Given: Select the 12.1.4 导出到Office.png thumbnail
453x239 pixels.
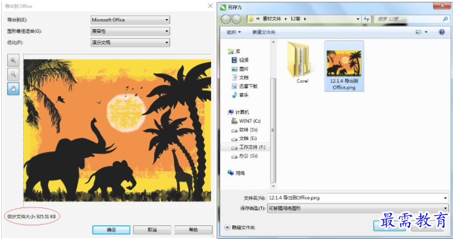Looking at the screenshot, I should pos(344,66).
